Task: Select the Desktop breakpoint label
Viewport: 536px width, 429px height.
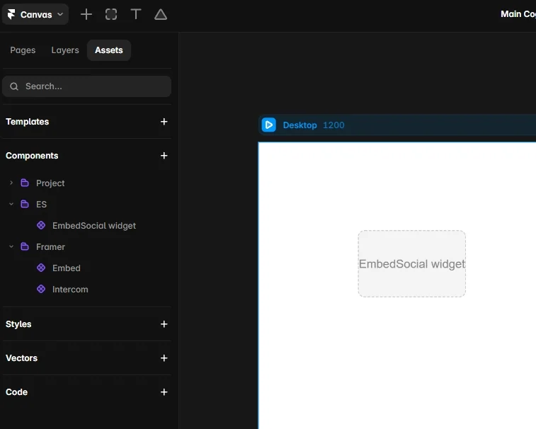Action: (300, 125)
